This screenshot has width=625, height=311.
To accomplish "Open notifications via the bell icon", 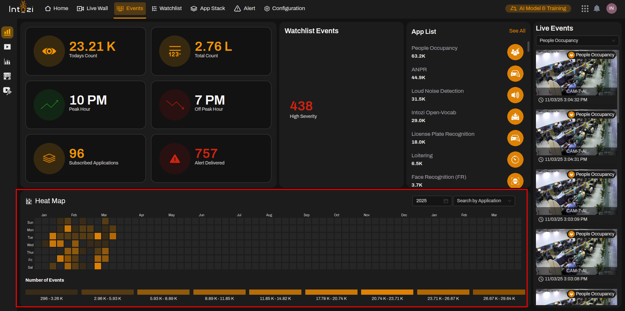I will (597, 8).
